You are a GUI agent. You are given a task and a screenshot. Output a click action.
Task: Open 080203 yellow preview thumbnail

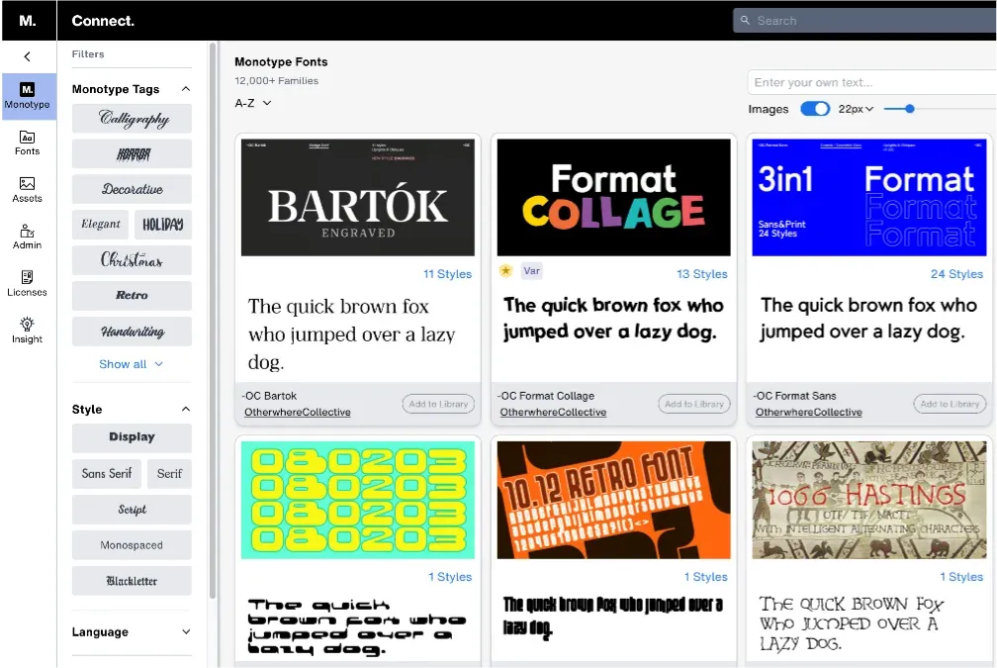[x=358, y=500]
